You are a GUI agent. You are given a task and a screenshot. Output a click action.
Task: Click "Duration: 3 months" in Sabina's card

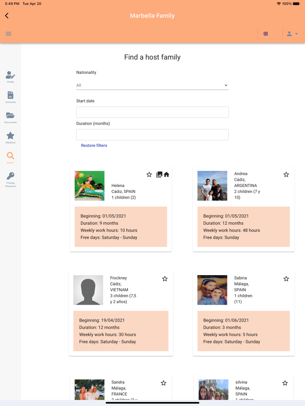[x=222, y=328]
